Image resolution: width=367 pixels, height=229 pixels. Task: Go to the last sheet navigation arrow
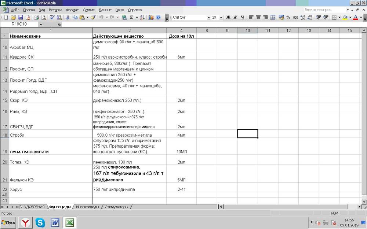pyautogui.click(x=17, y=207)
